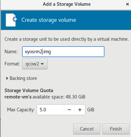Cancel the storage volume creation
The image size is (131, 137).
pos(87,129)
